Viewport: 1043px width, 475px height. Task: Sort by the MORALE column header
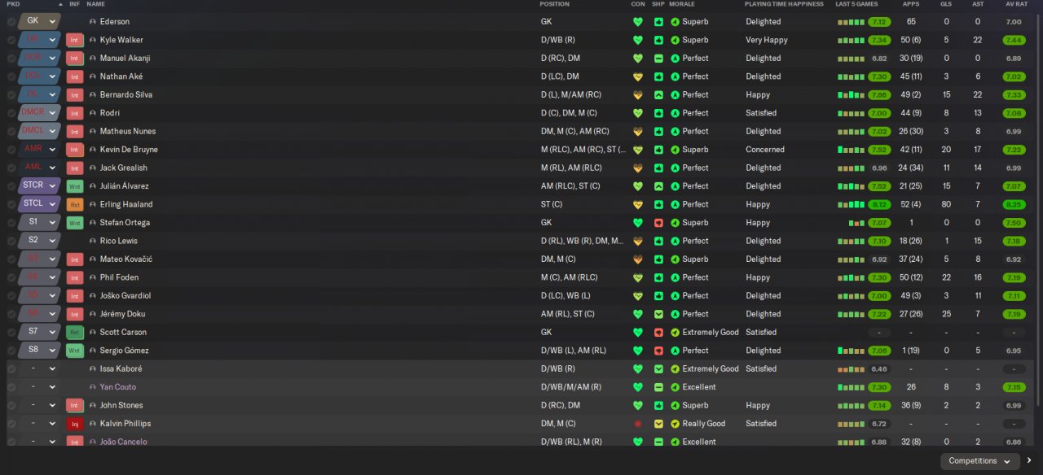coord(682,4)
